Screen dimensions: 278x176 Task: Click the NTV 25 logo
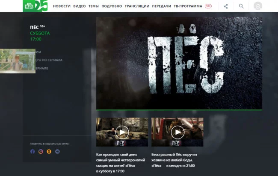pos(35,6)
